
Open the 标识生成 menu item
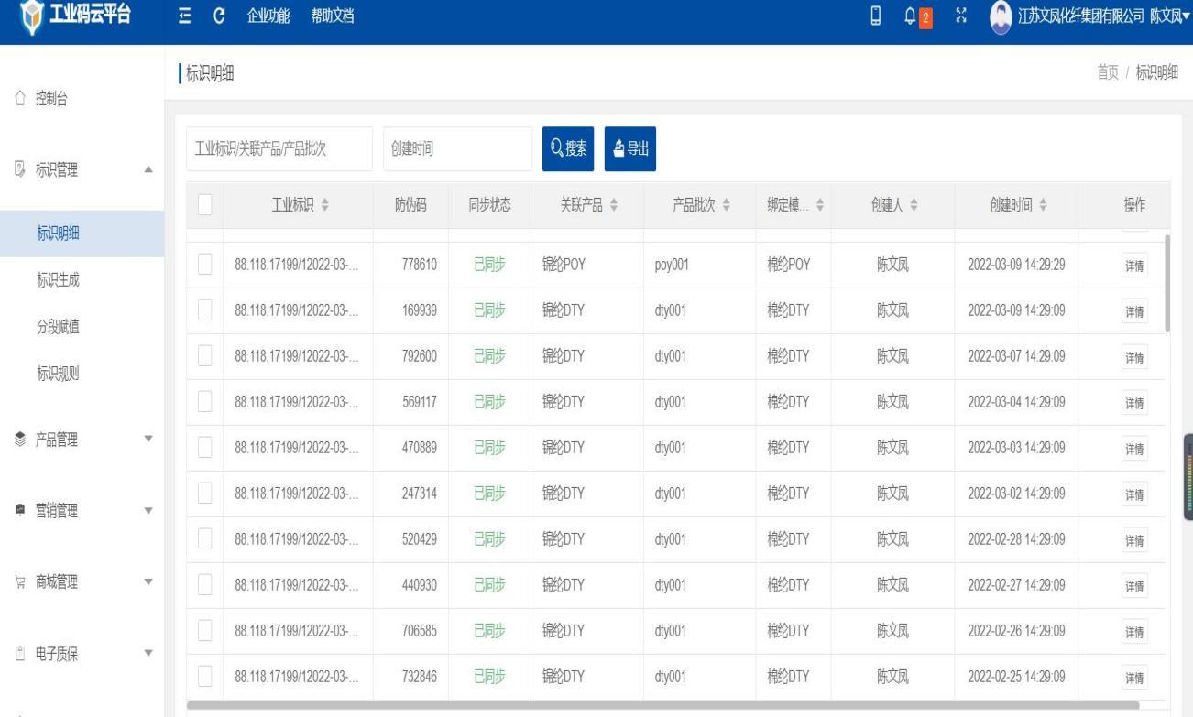point(57,280)
